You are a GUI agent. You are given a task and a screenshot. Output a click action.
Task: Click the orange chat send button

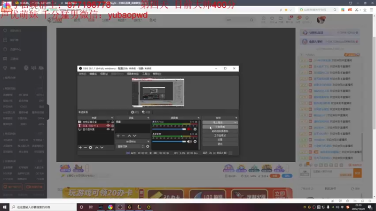click(x=357, y=173)
